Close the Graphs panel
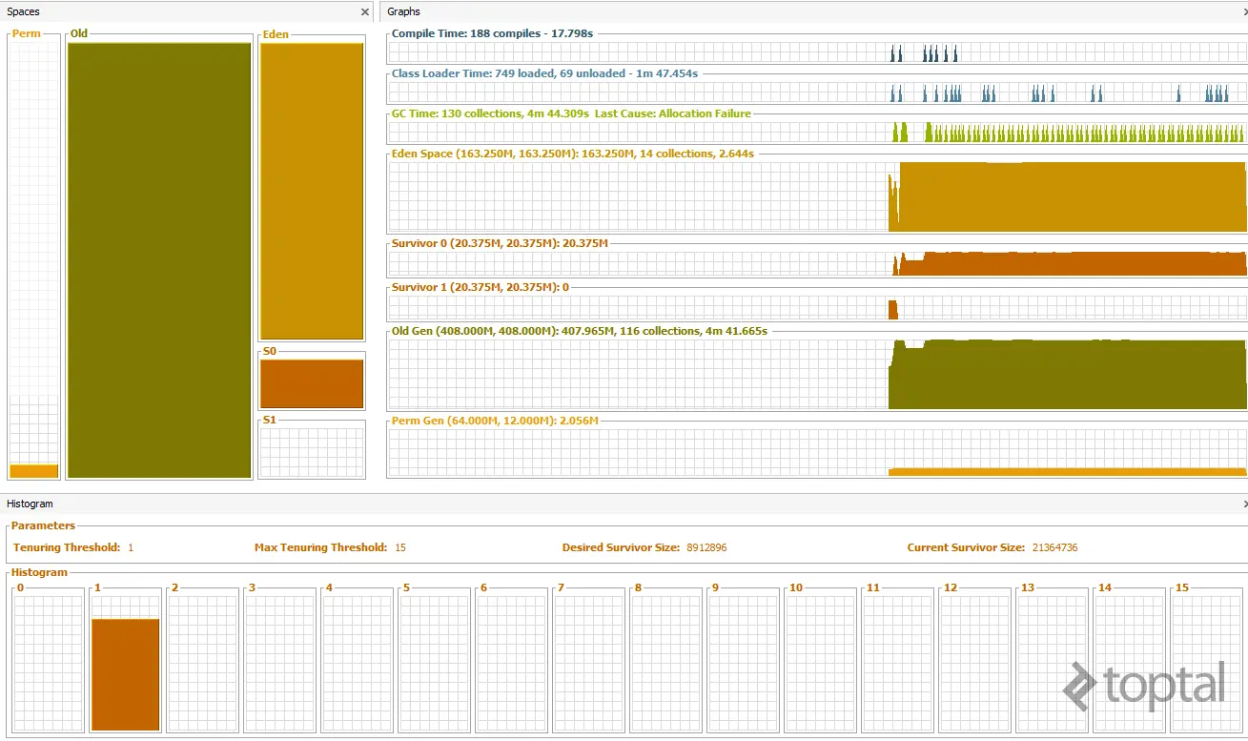1248x741 pixels. tap(1244, 12)
